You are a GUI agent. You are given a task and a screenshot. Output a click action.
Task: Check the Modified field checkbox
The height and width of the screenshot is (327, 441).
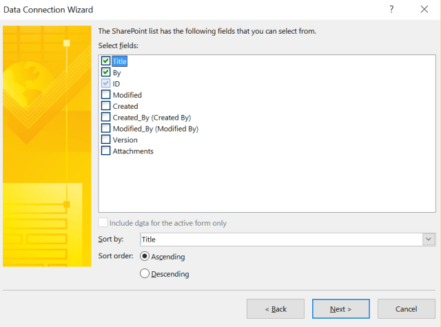pyautogui.click(x=105, y=95)
